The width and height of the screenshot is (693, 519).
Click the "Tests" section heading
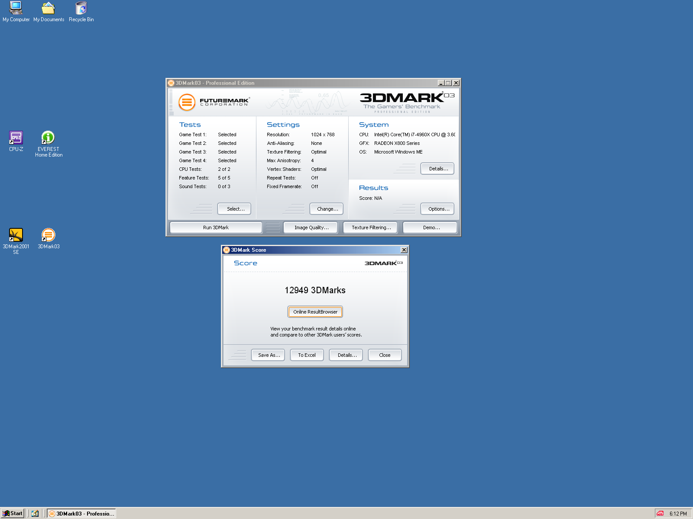coord(190,125)
